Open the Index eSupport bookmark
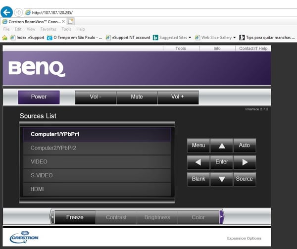The image size is (297, 249). [27, 38]
